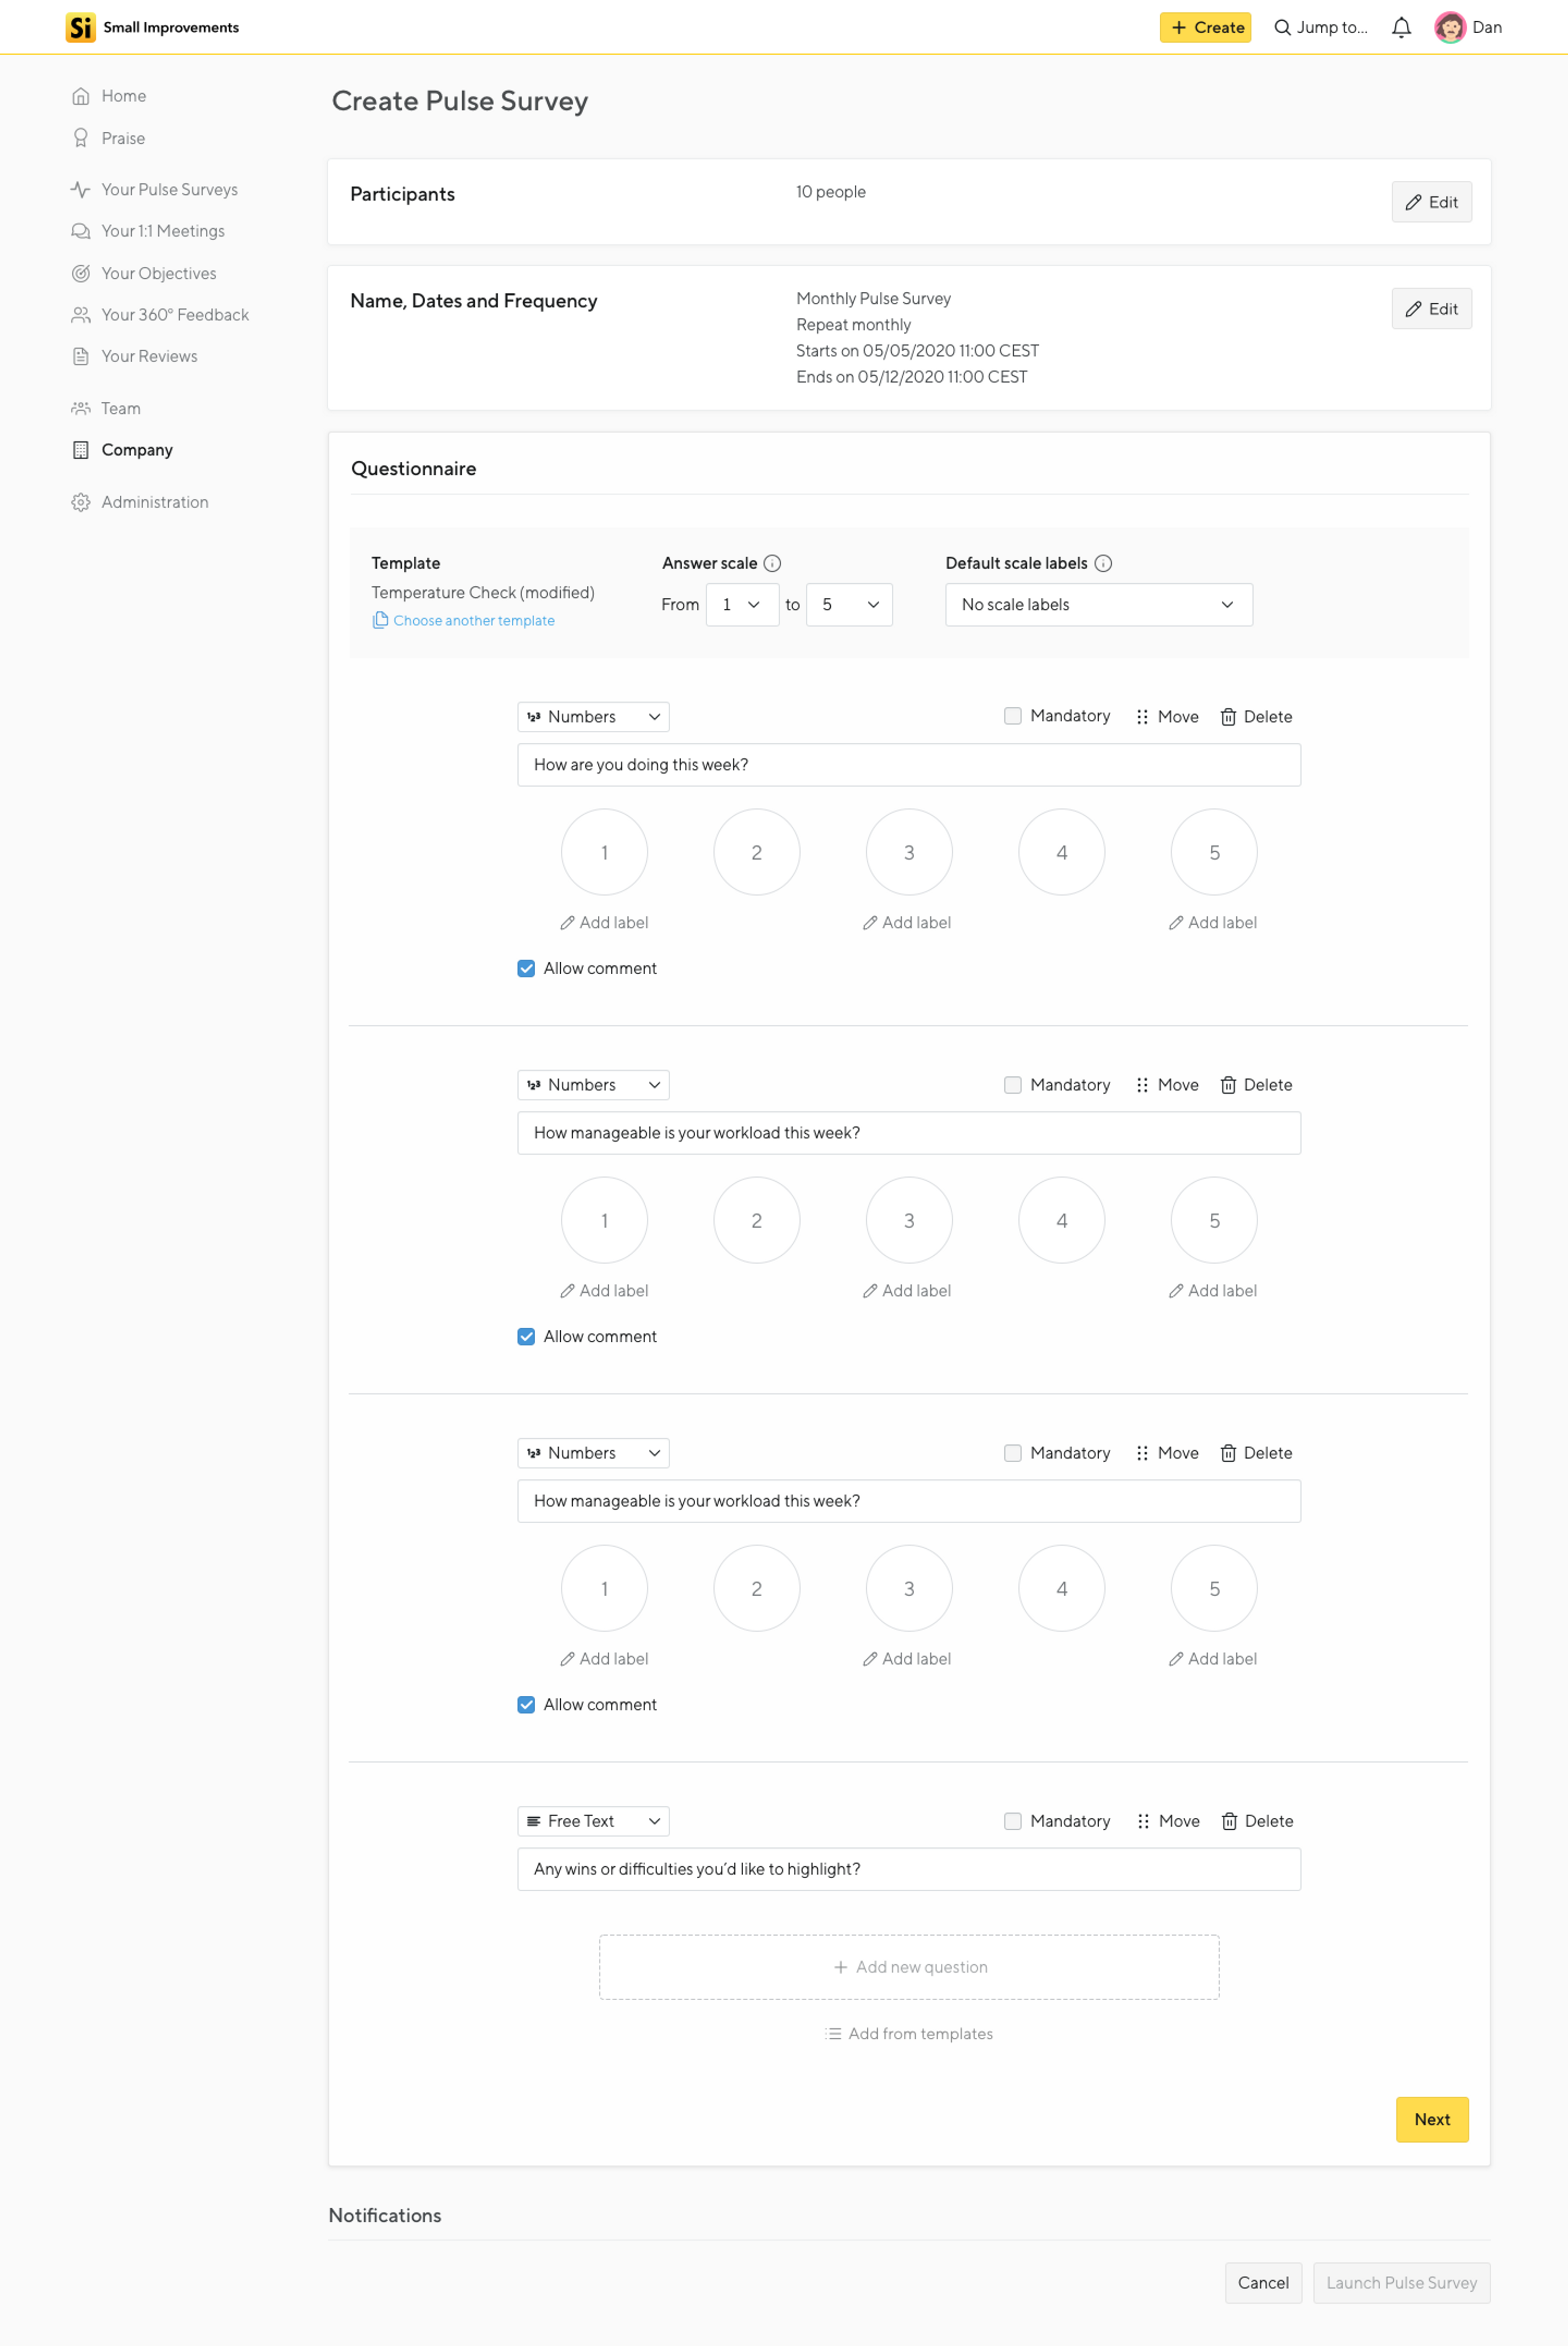Image resolution: width=1568 pixels, height=2346 pixels.
Task: Edit 'How are you doing this week?' text field
Action: (x=909, y=765)
